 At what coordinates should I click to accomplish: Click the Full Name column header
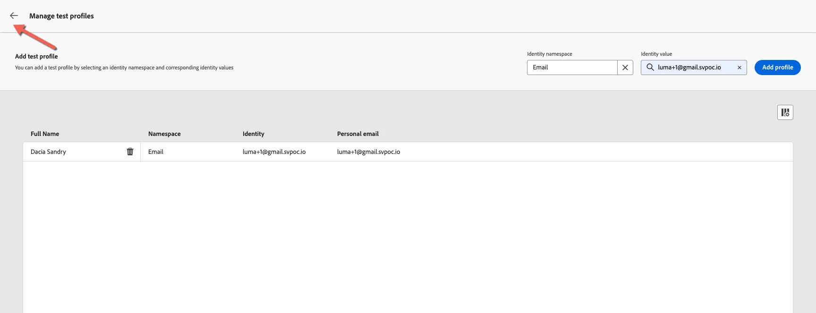[45, 134]
